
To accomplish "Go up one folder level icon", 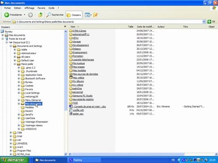I will click(40, 15).
